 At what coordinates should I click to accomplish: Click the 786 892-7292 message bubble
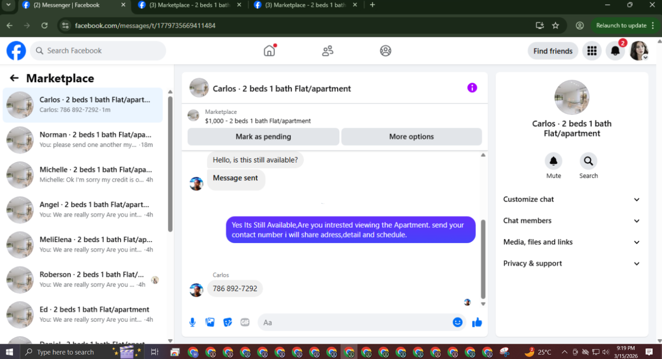(235, 289)
